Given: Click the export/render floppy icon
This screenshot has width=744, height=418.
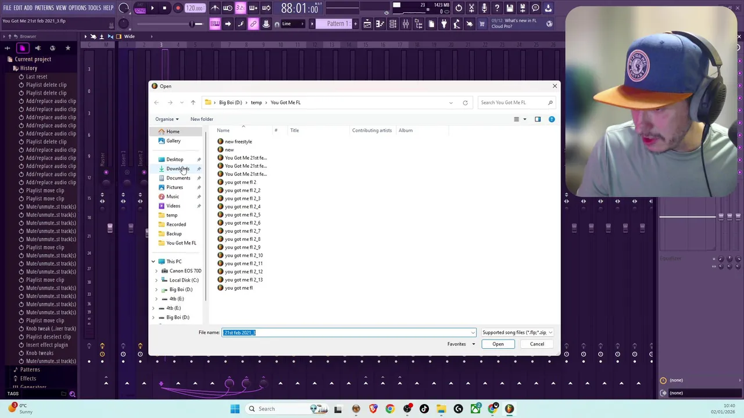Looking at the screenshot, I should tap(523, 8).
